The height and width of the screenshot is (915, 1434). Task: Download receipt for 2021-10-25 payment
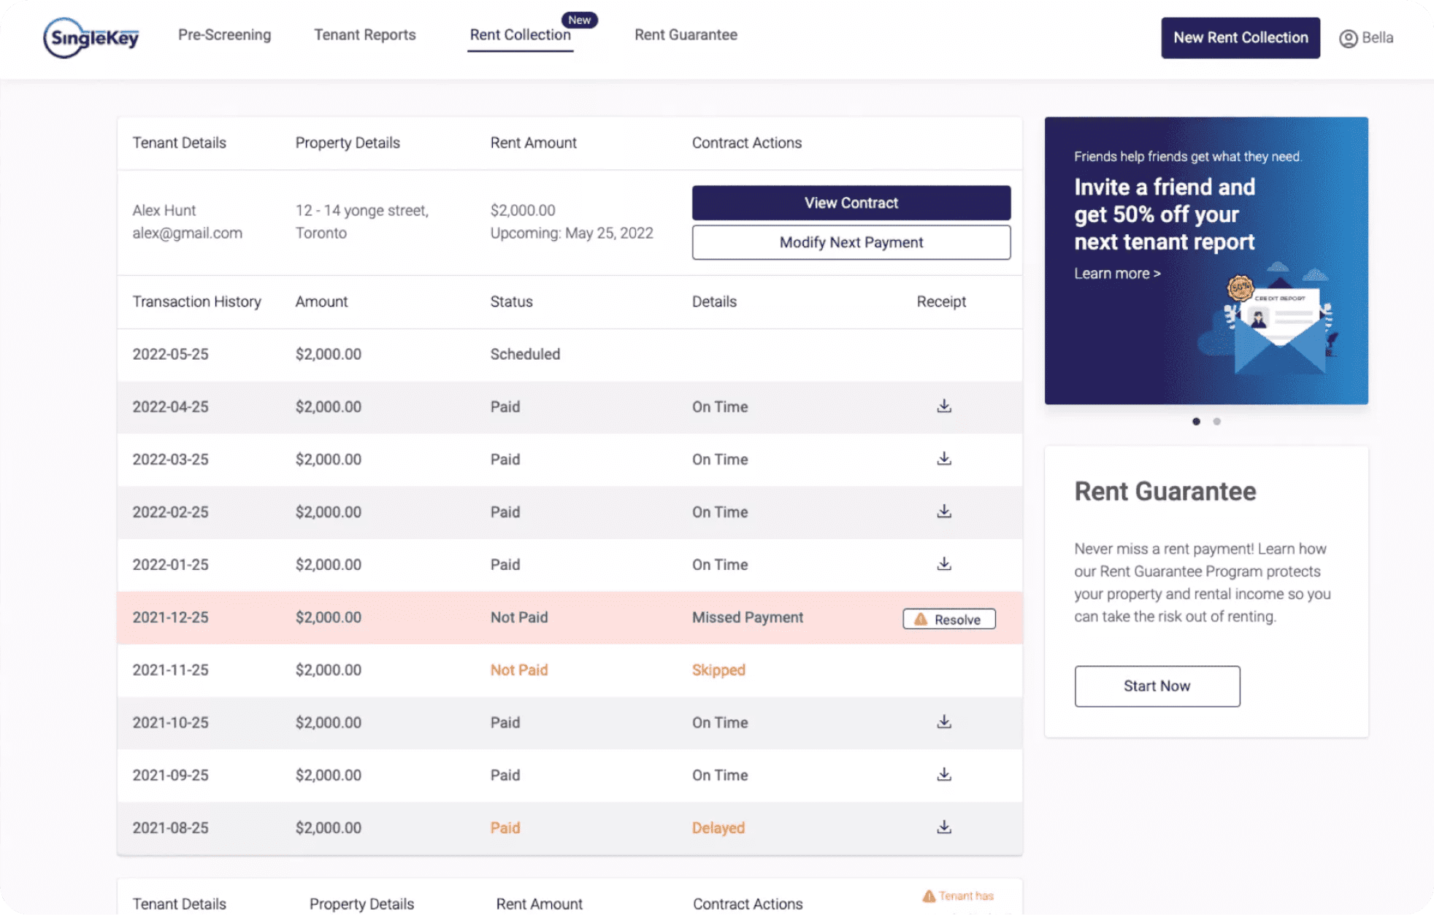click(944, 722)
